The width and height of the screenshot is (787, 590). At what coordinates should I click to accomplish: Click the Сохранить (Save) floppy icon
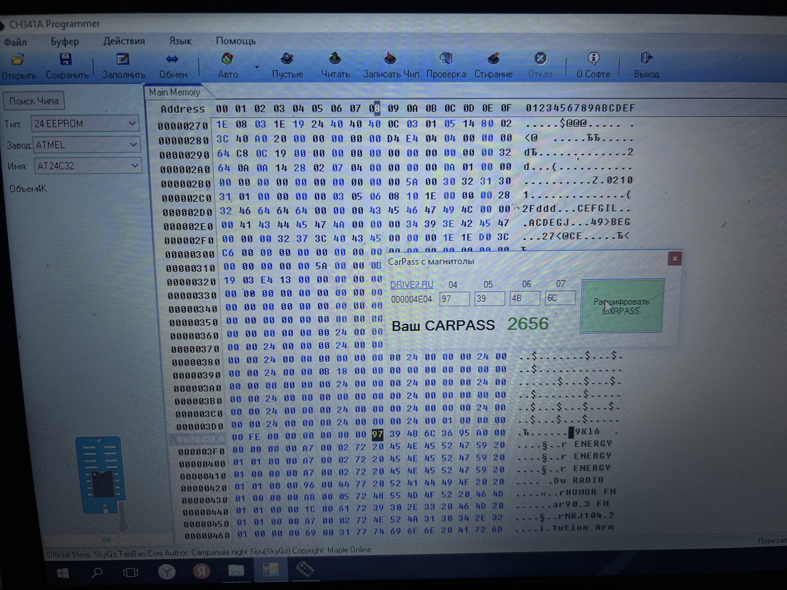pyautogui.click(x=66, y=60)
